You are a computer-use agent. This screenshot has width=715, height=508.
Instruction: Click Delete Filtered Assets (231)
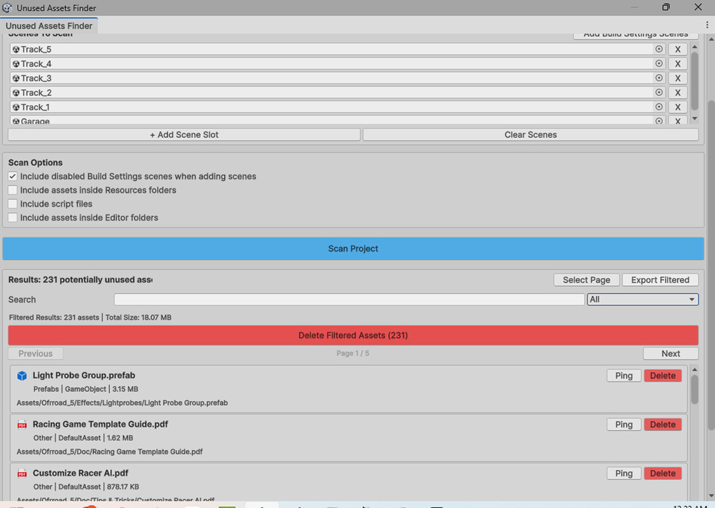tap(353, 335)
